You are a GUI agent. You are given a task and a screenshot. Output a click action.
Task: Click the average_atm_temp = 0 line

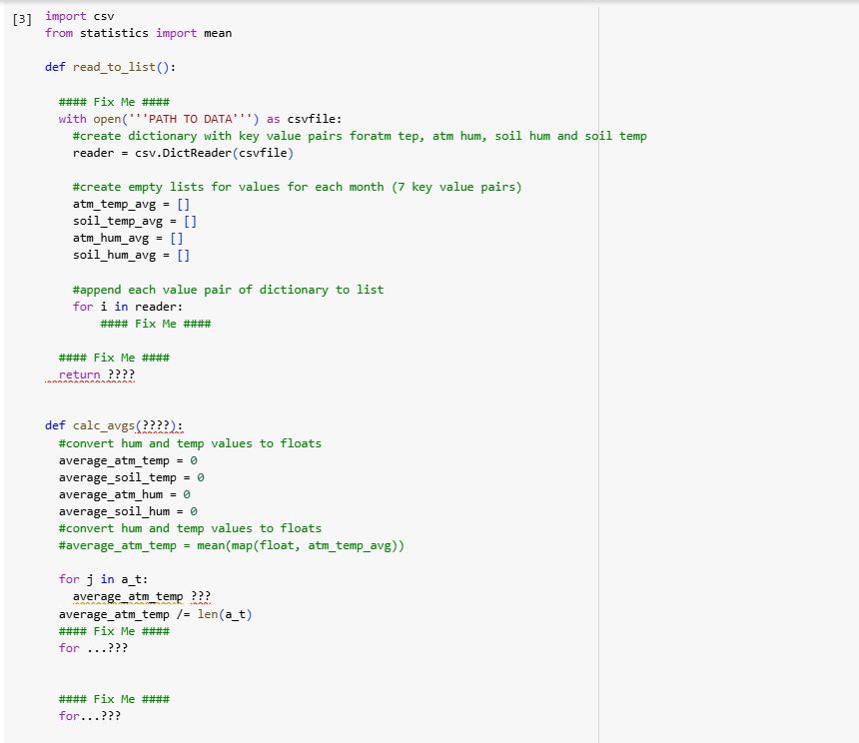coord(120,460)
